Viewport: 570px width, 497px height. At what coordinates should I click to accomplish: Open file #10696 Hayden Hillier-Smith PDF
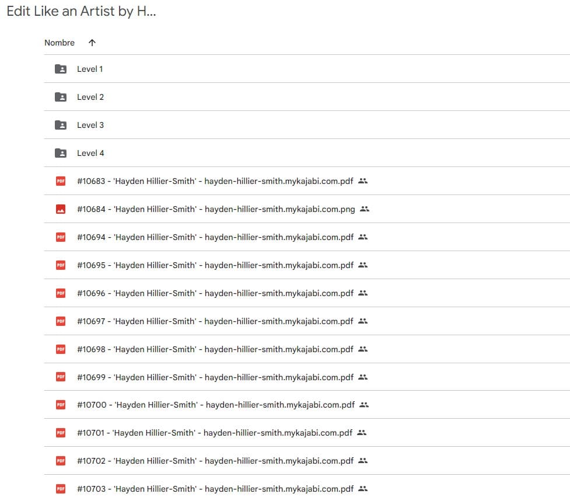215,293
